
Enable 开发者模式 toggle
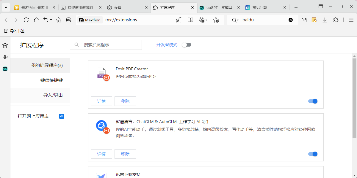tap(187, 44)
